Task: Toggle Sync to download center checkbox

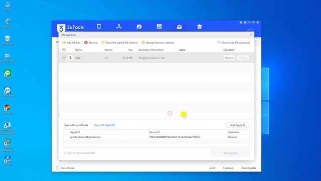Action: 65,153
